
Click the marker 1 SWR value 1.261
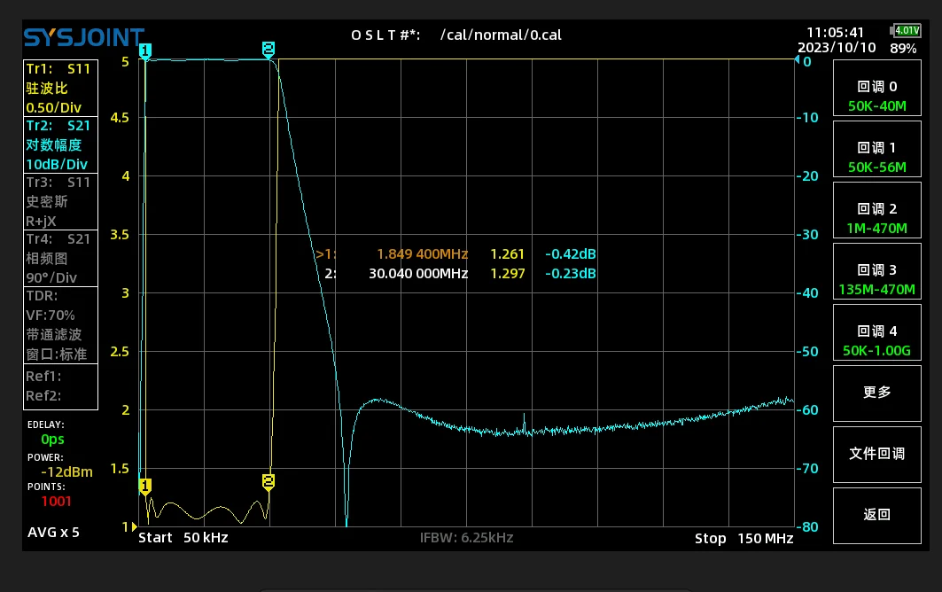tap(507, 254)
